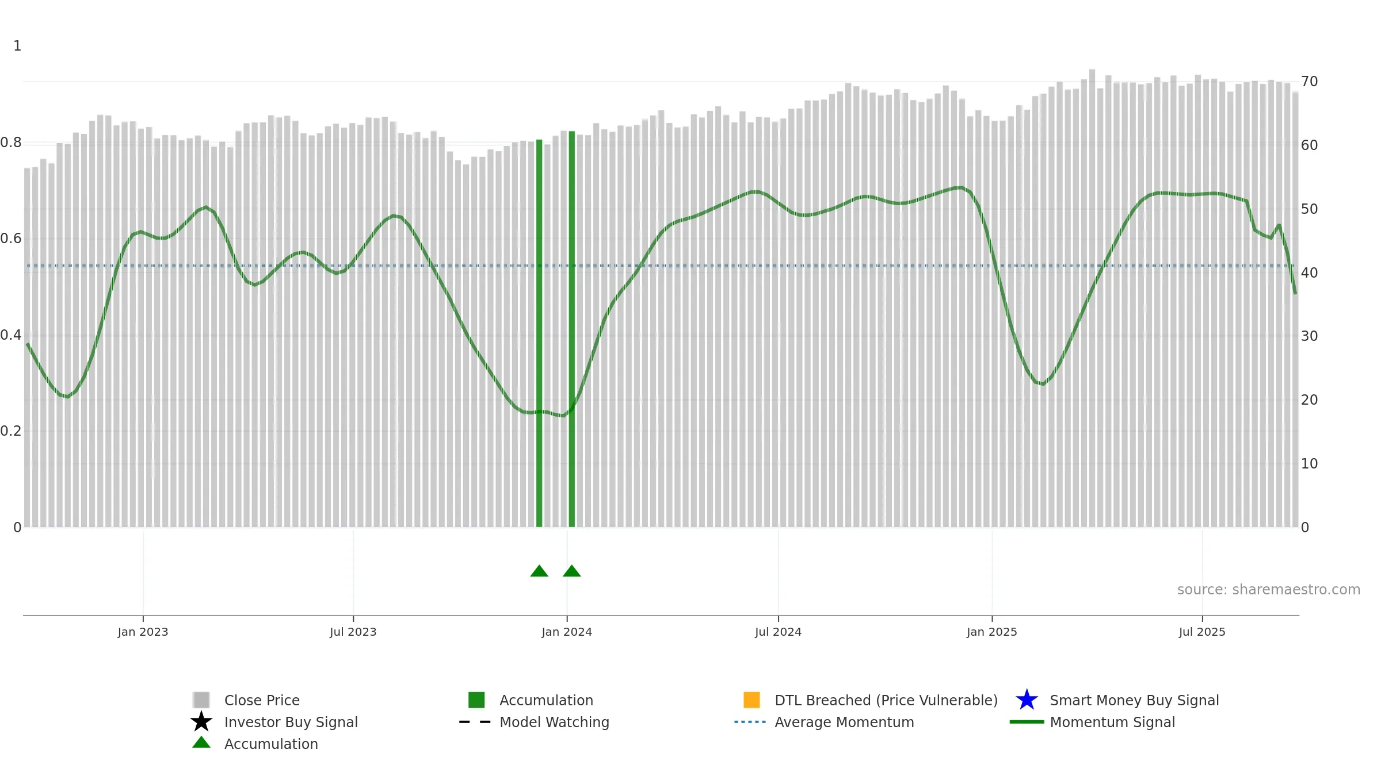Click the Jul 2023 axis label
1381x776 pixels.
353,632
